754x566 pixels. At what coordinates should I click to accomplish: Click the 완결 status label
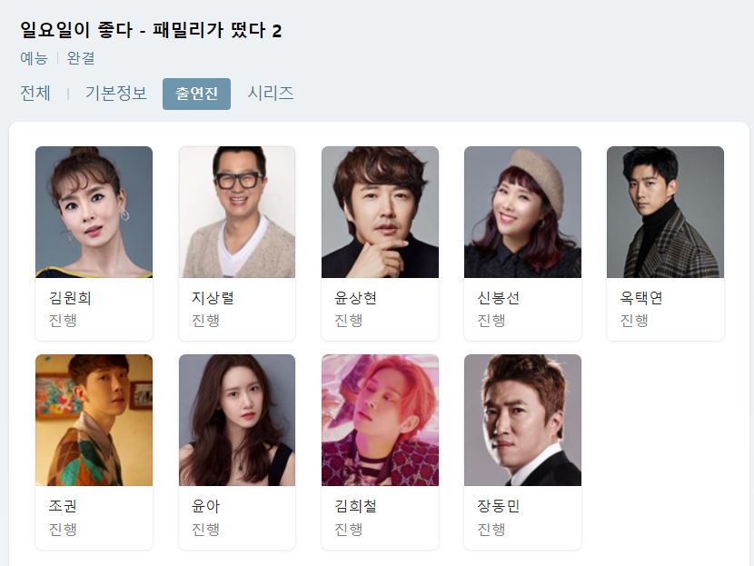(x=80, y=58)
